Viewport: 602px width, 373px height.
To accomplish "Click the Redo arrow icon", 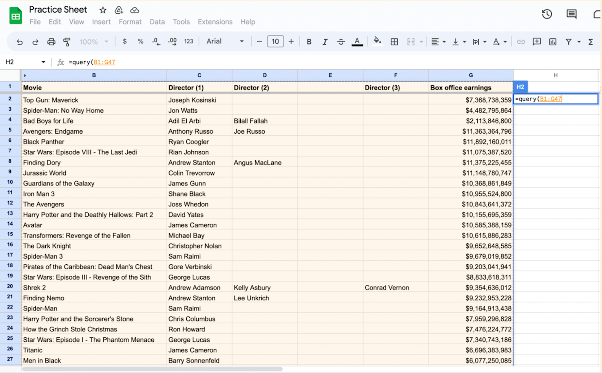I will [35, 42].
